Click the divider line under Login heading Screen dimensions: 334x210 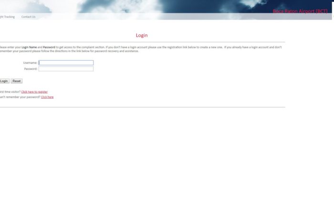(143, 42)
